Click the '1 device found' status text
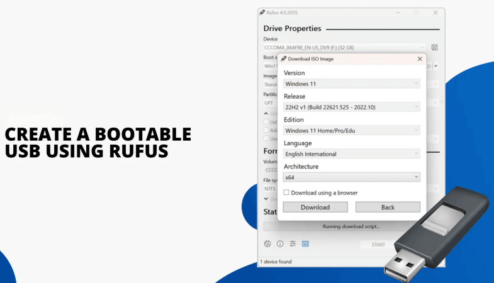Viewport: 494px width, 283px height. 276,262
